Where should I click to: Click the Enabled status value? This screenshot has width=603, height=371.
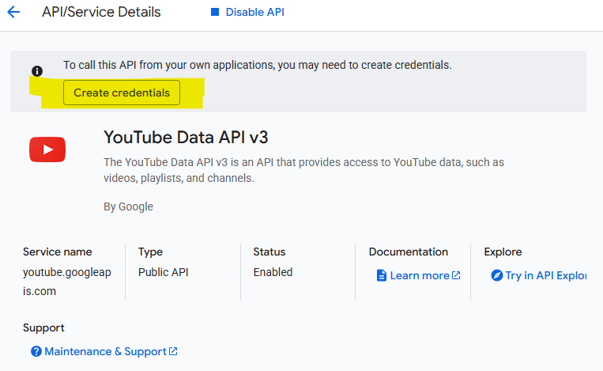click(x=273, y=272)
